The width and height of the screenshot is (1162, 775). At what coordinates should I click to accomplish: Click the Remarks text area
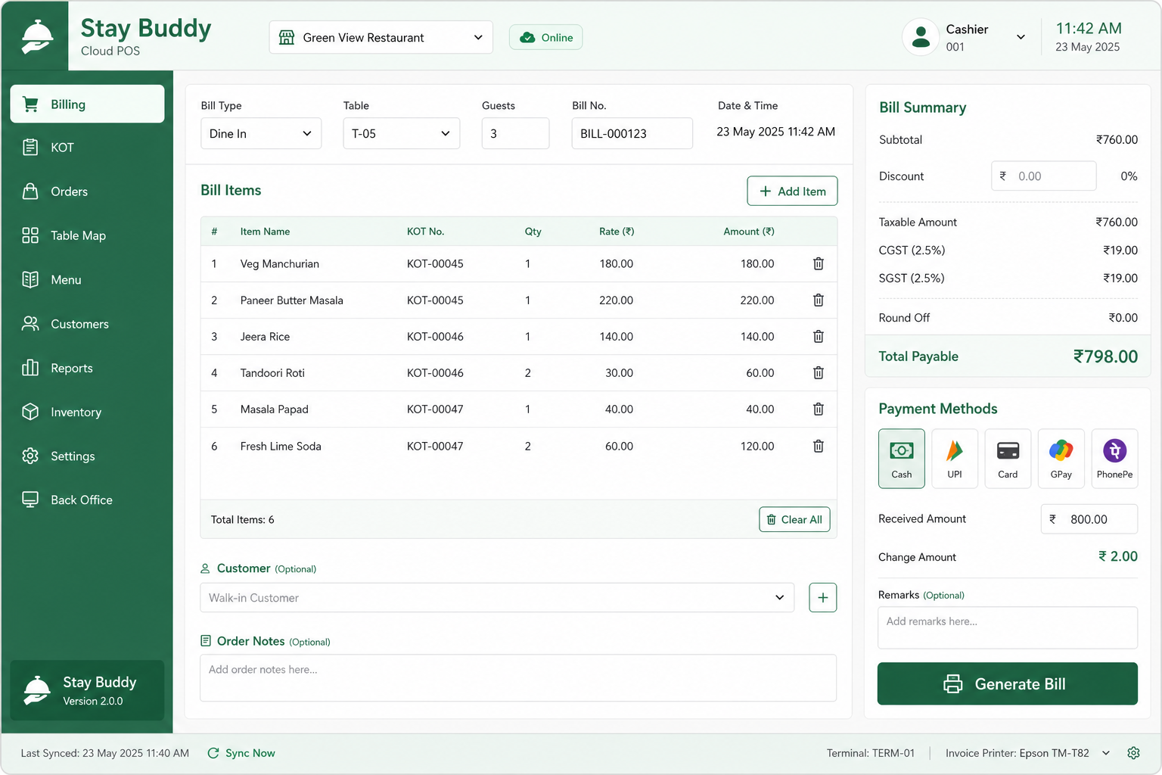pos(1007,627)
